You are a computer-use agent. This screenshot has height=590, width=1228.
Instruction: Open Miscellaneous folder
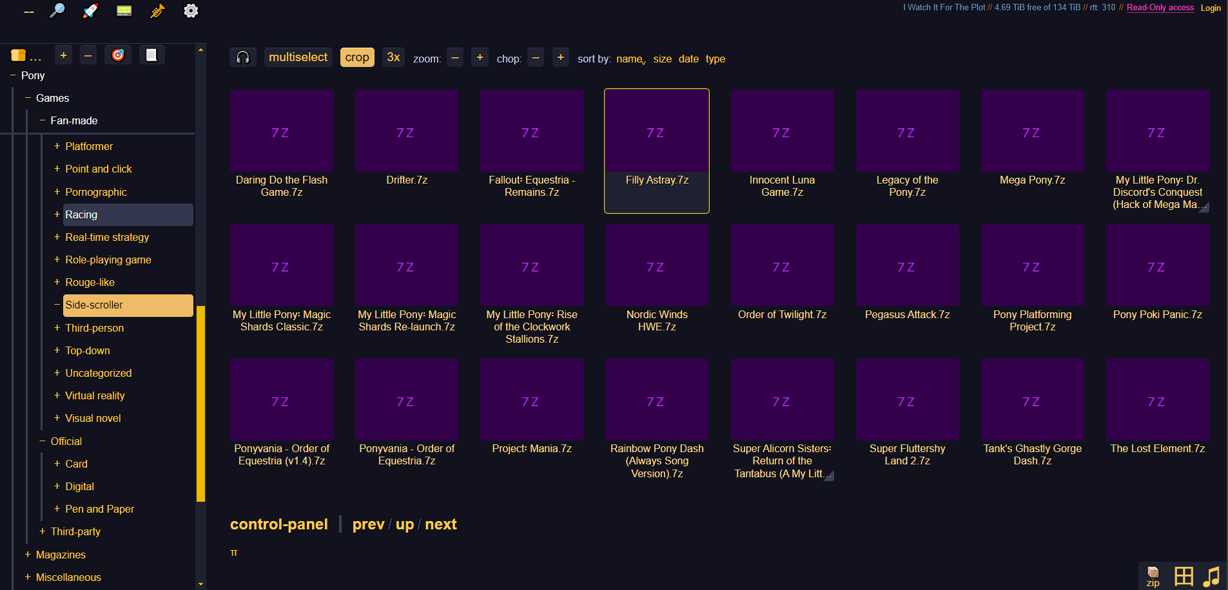pyautogui.click(x=68, y=577)
